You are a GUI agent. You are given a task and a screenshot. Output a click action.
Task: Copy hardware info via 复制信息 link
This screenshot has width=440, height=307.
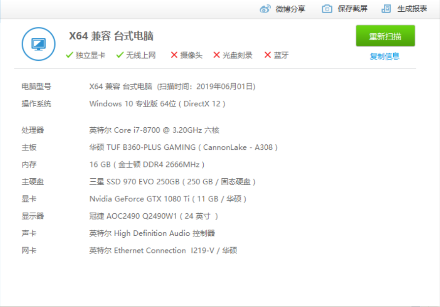[384, 56]
